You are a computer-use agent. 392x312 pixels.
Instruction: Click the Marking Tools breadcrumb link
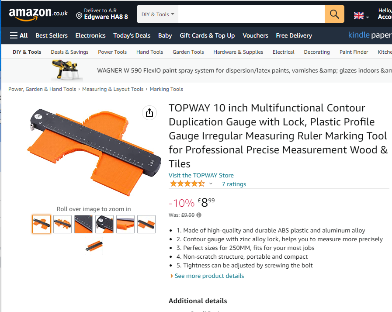point(166,89)
